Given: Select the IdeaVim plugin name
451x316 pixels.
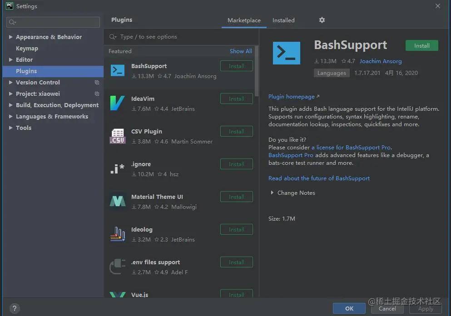Looking at the screenshot, I should tap(143, 99).
